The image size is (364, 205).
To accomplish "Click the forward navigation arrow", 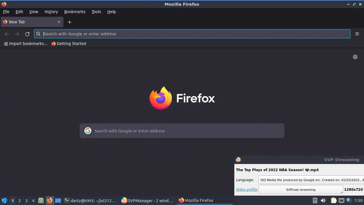I will tap(17, 34).
